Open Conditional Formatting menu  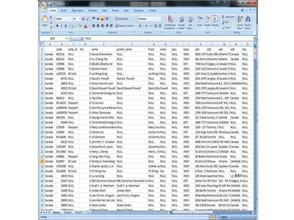tap(170, 22)
